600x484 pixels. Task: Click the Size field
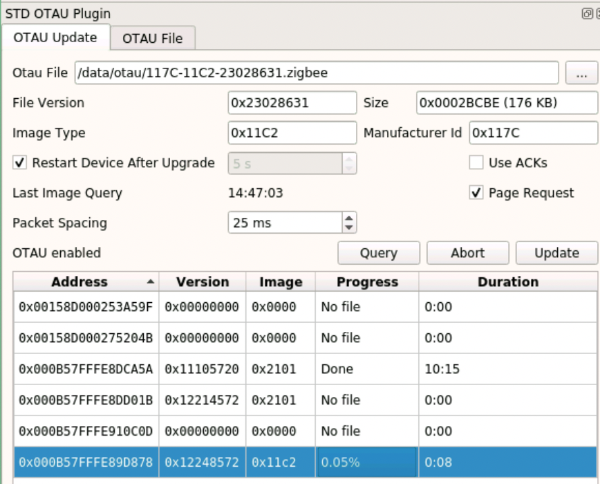[x=507, y=102]
